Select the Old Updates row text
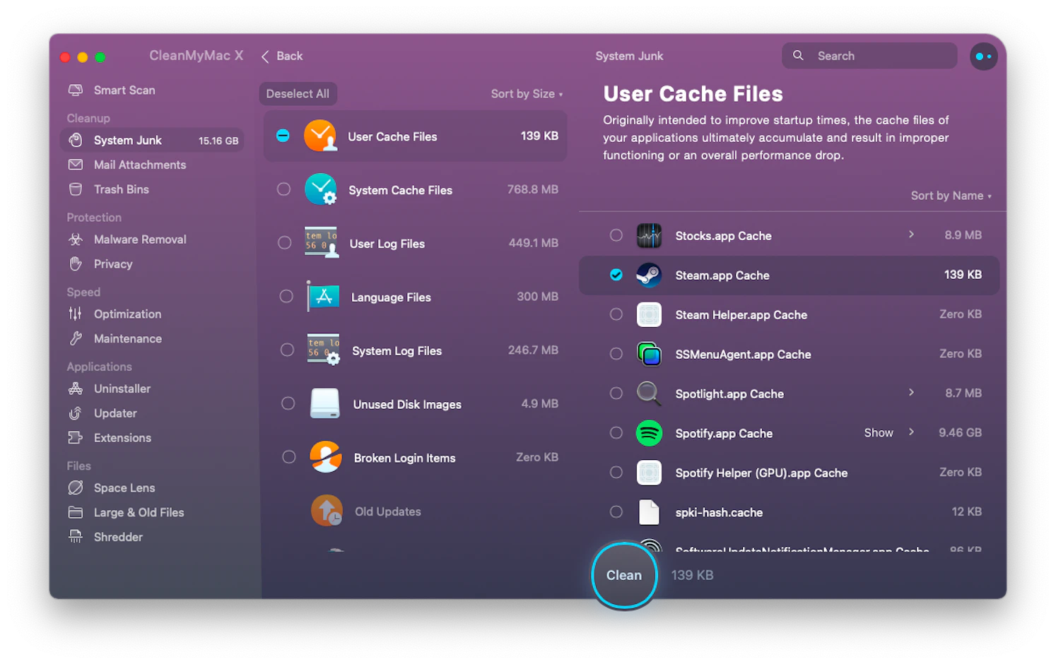 [388, 511]
